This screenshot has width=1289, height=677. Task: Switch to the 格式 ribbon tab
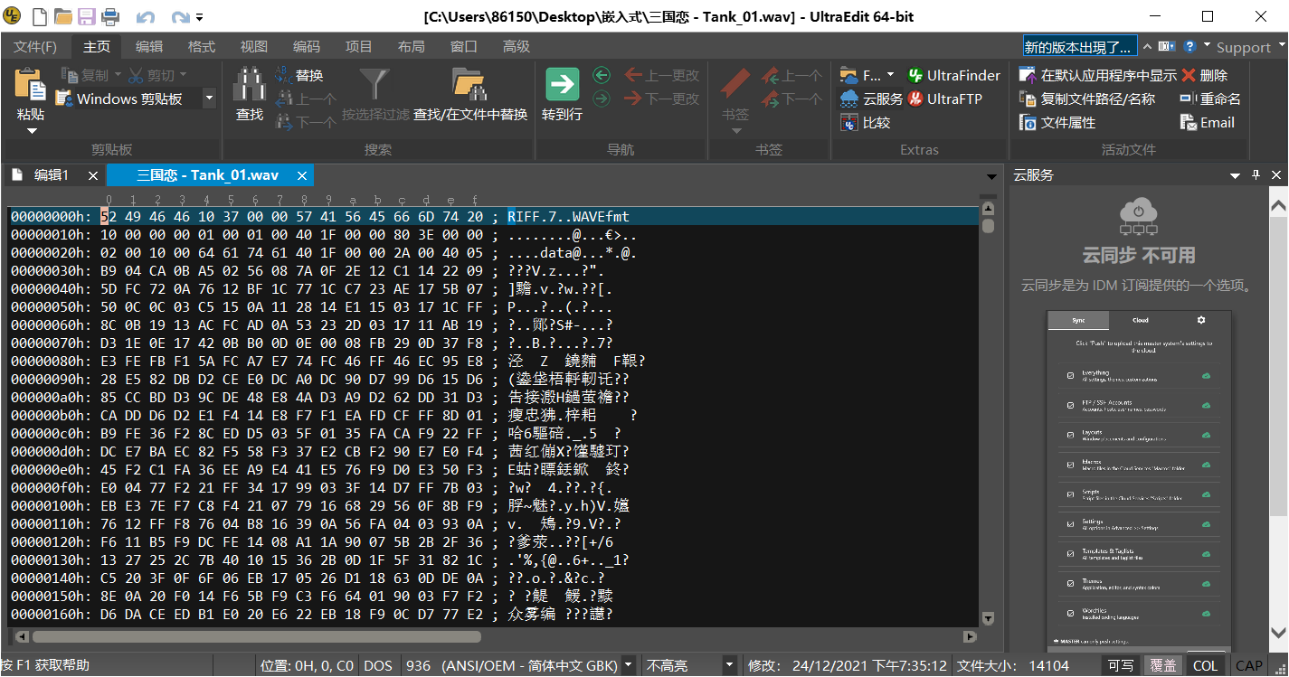point(202,47)
